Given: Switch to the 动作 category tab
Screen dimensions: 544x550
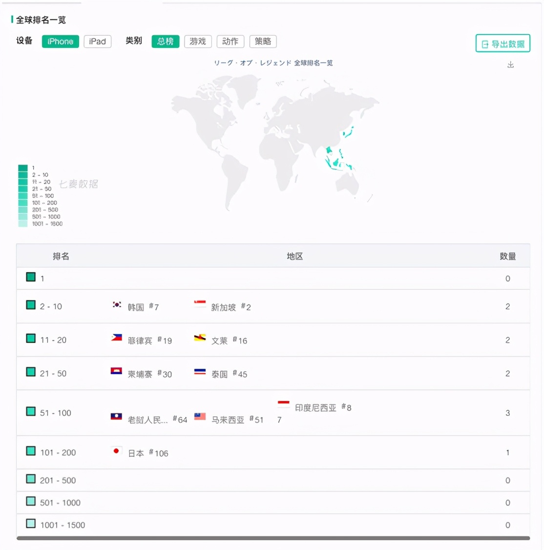Looking at the screenshot, I should pyautogui.click(x=230, y=42).
